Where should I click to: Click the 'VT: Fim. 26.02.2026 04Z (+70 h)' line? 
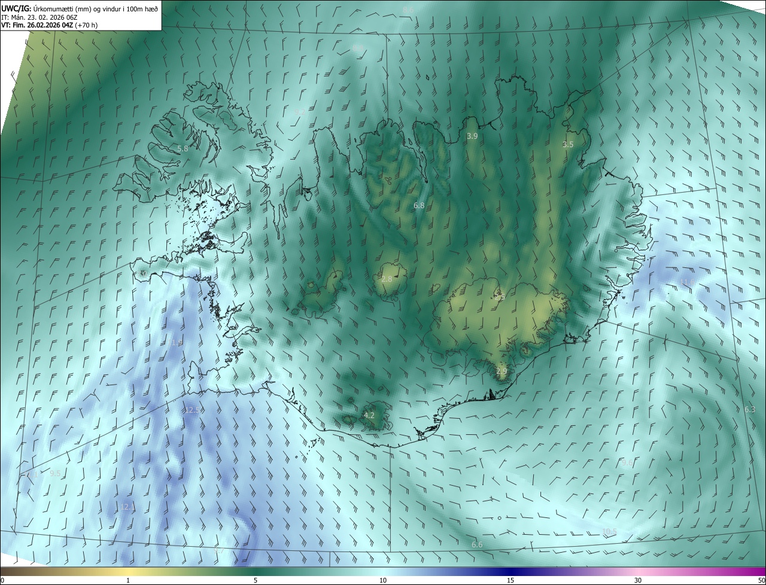(49, 25)
